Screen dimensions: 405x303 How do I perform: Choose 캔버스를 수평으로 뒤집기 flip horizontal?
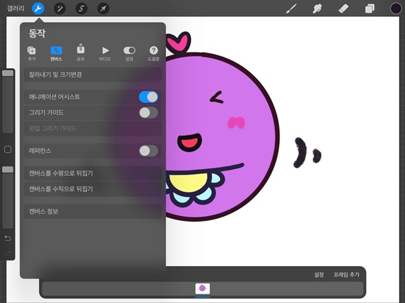[x=92, y=173]
